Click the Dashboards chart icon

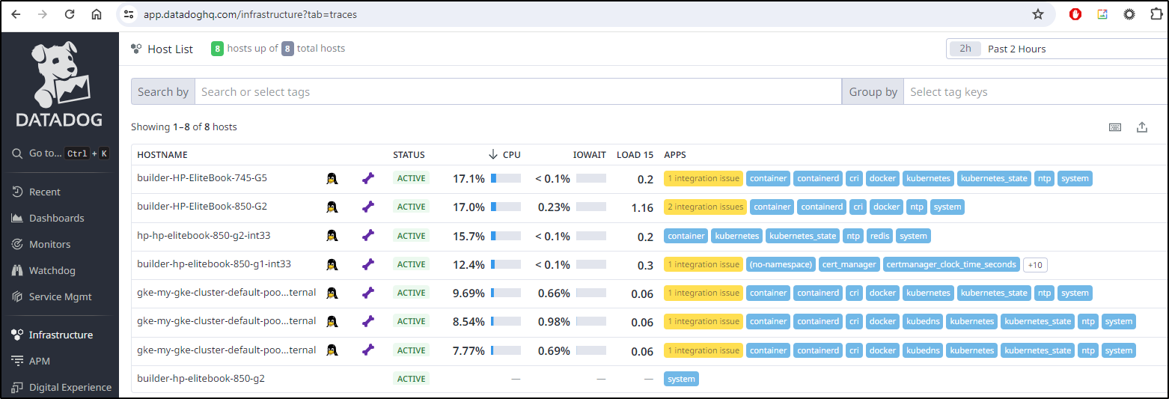tap(17, 218)
